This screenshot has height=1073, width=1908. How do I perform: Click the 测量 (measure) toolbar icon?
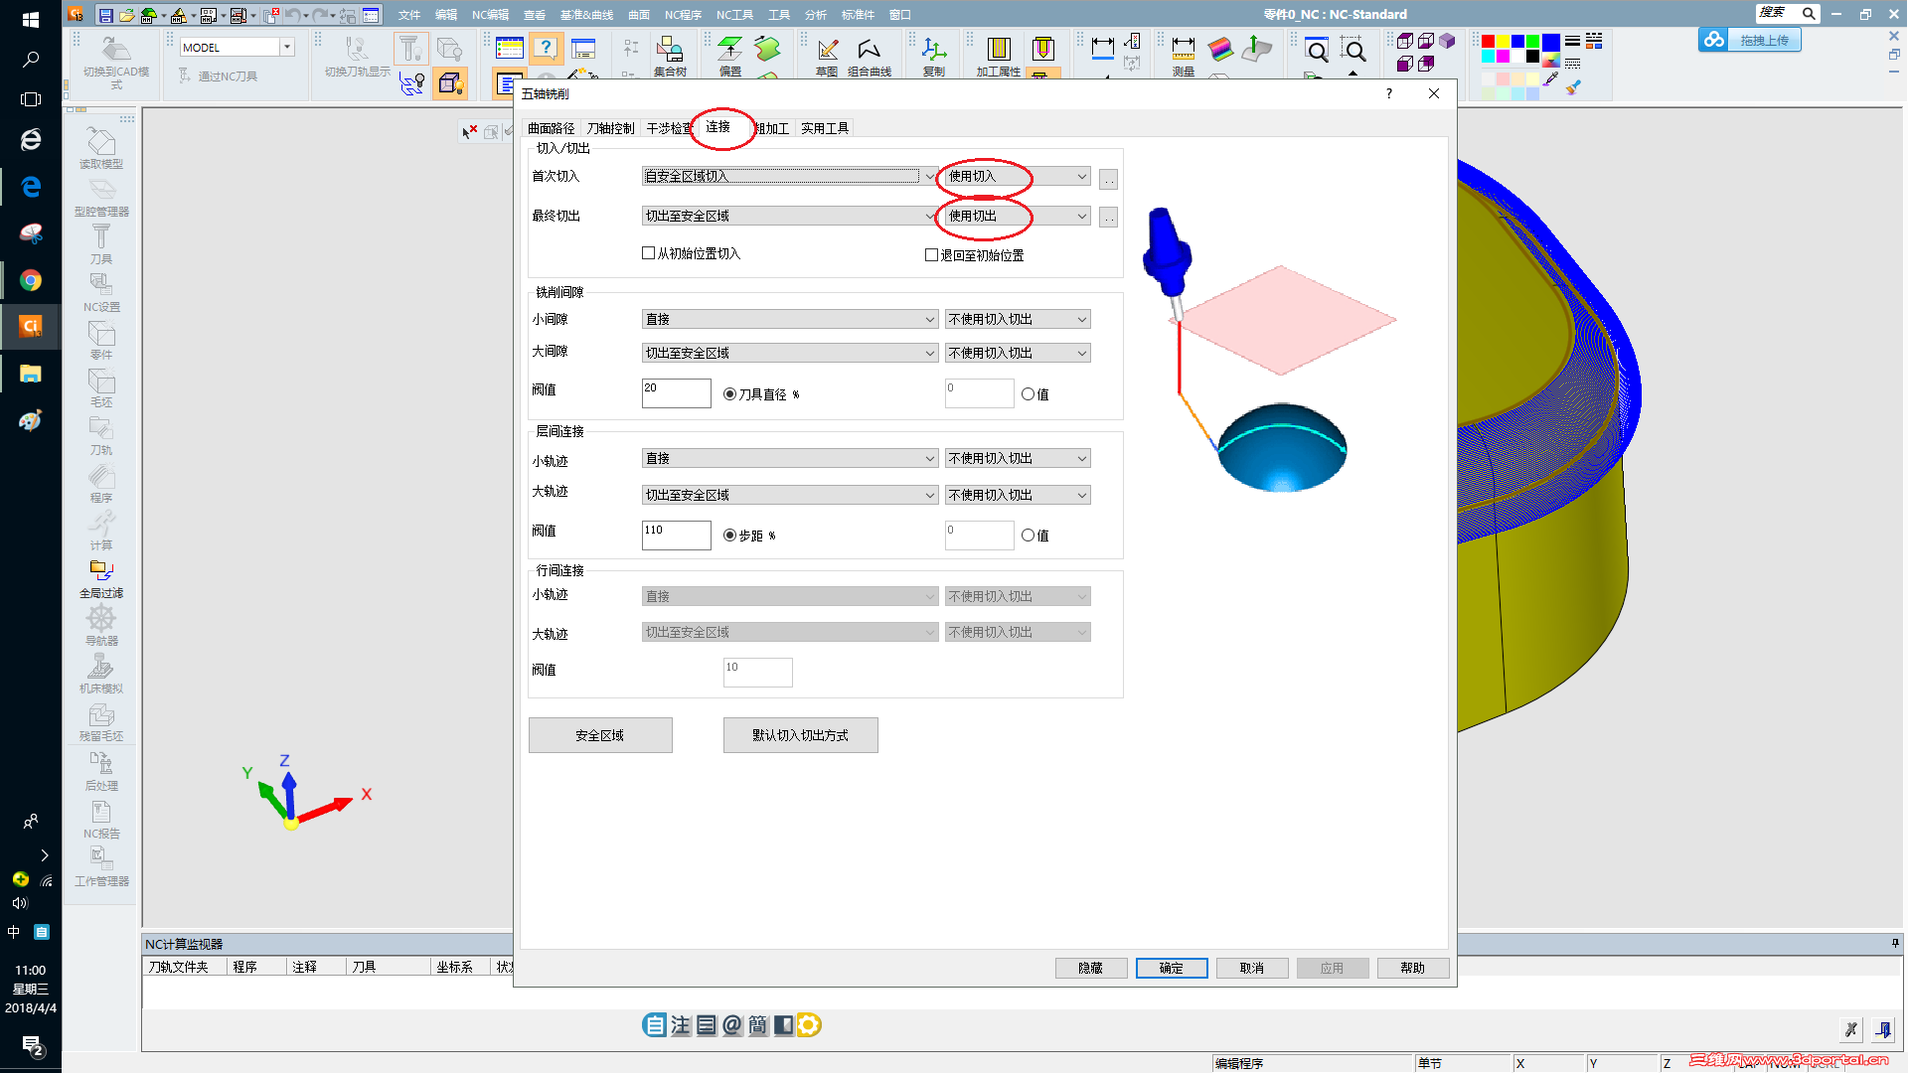(x=1183, y=55)
